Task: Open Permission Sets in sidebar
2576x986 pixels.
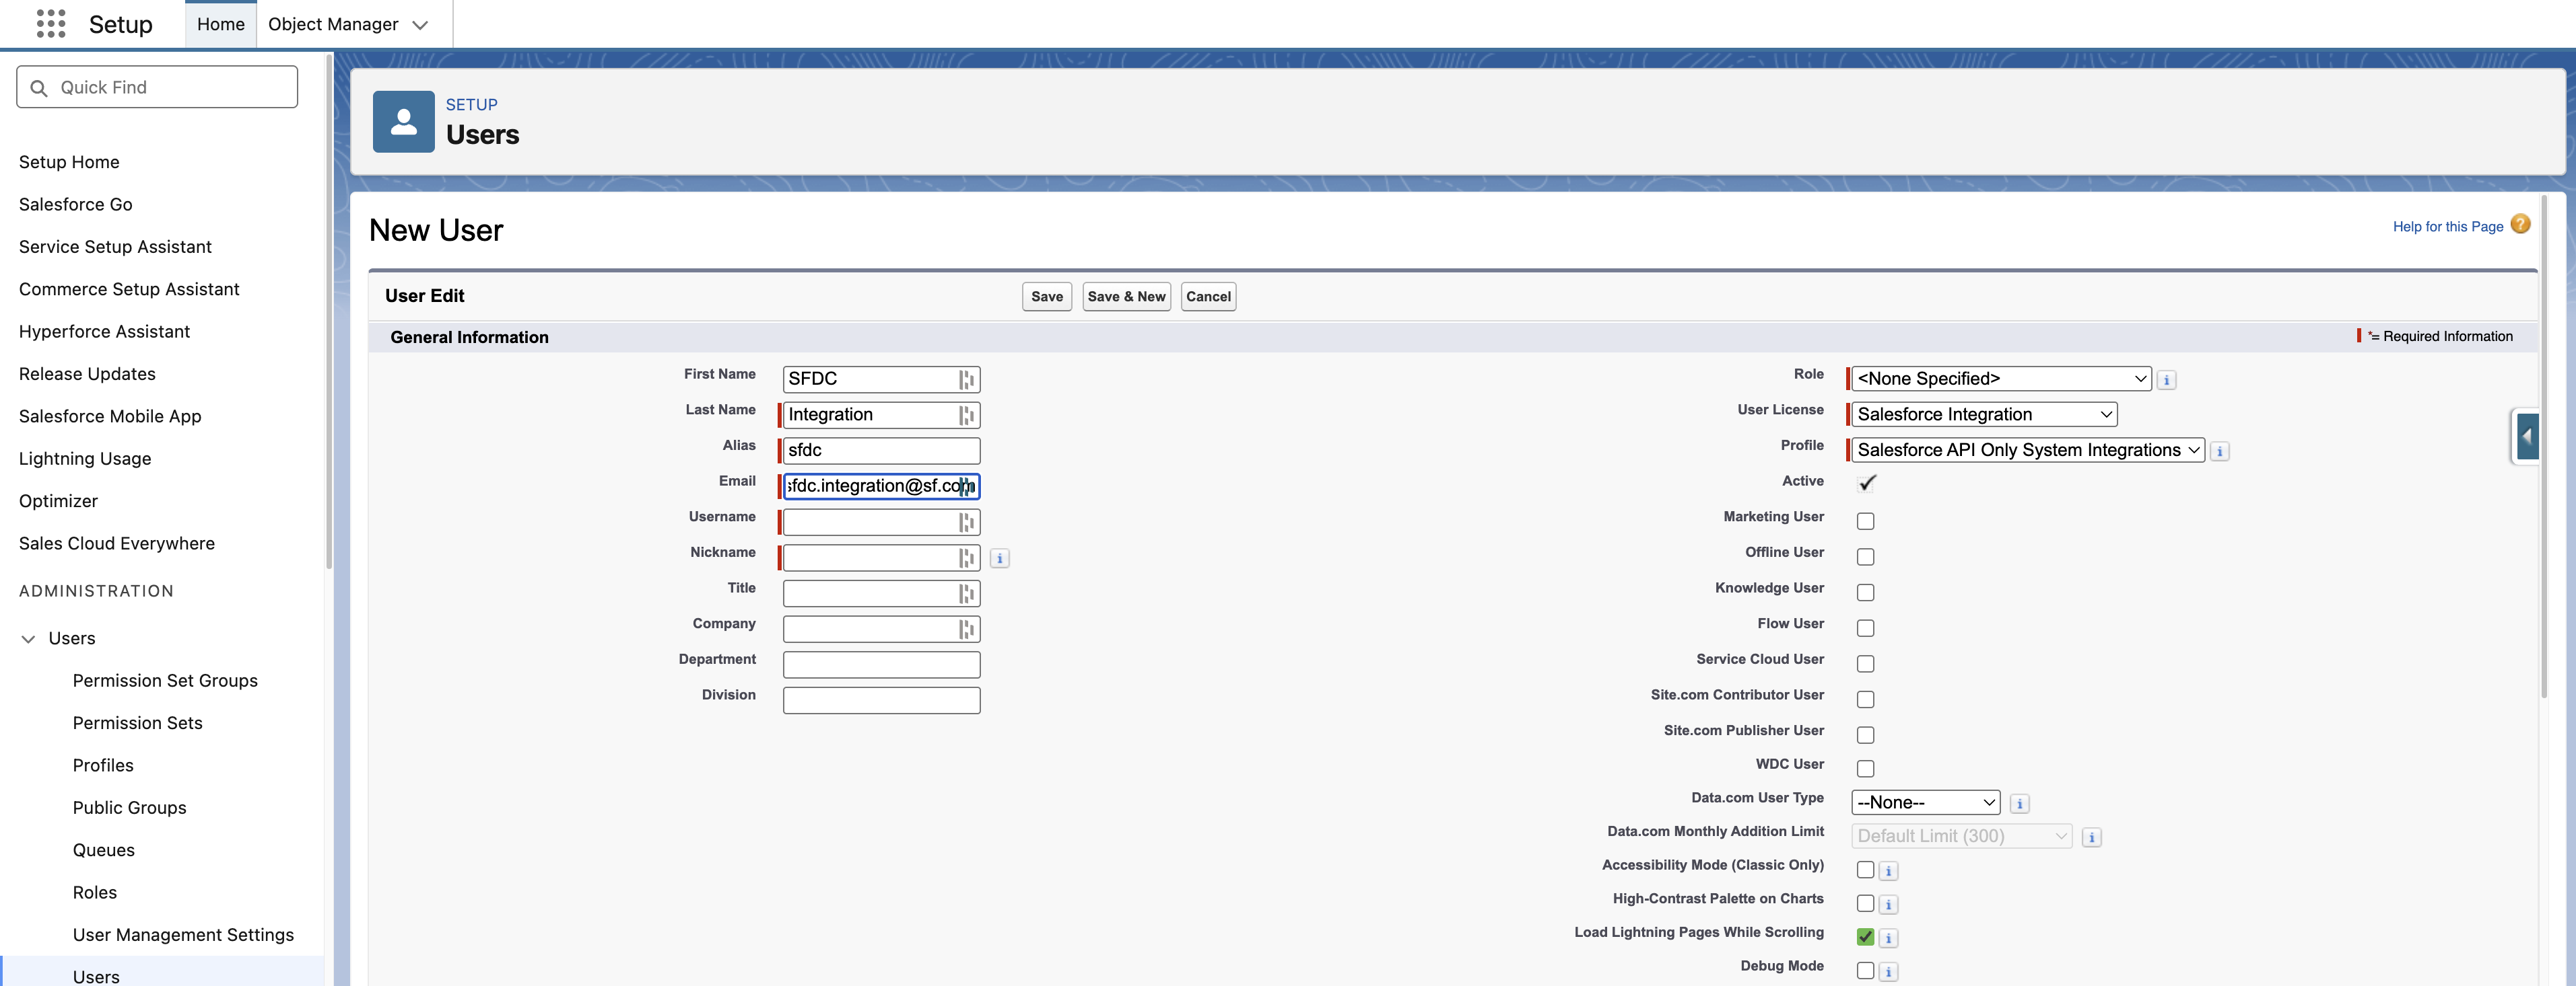Action: (x=137, y=723)
